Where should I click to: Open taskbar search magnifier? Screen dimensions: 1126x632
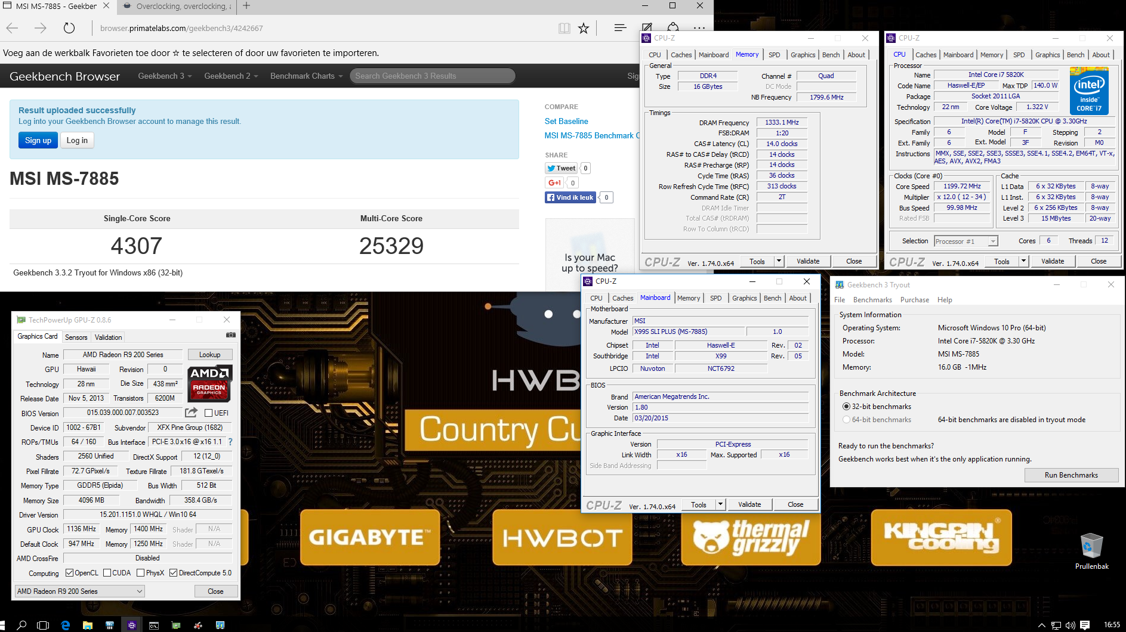(x=21, y=625)
